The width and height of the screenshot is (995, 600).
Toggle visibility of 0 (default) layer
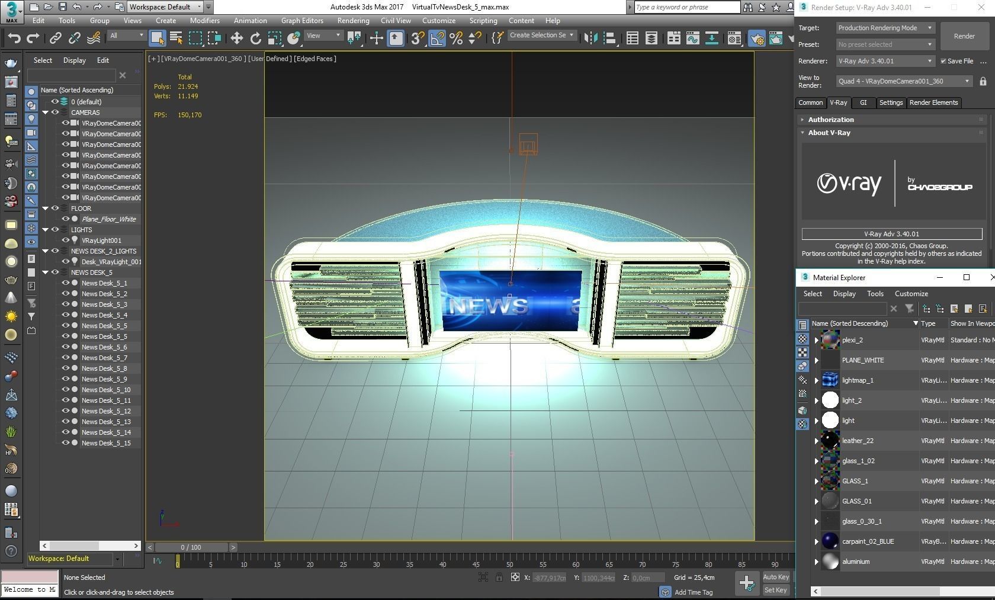click(x=55, y=102)
